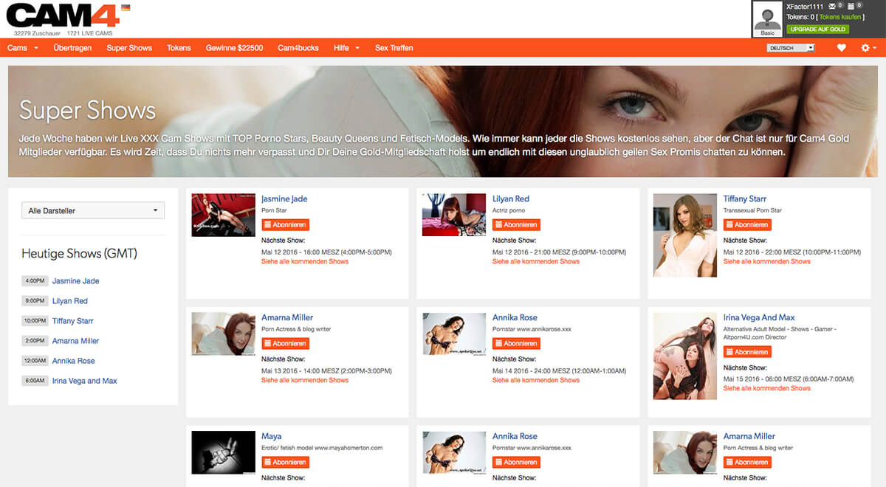Open the Alle Darsteller dropdown
The height and width of the screenshot is (487, 886).
(93, 210)
